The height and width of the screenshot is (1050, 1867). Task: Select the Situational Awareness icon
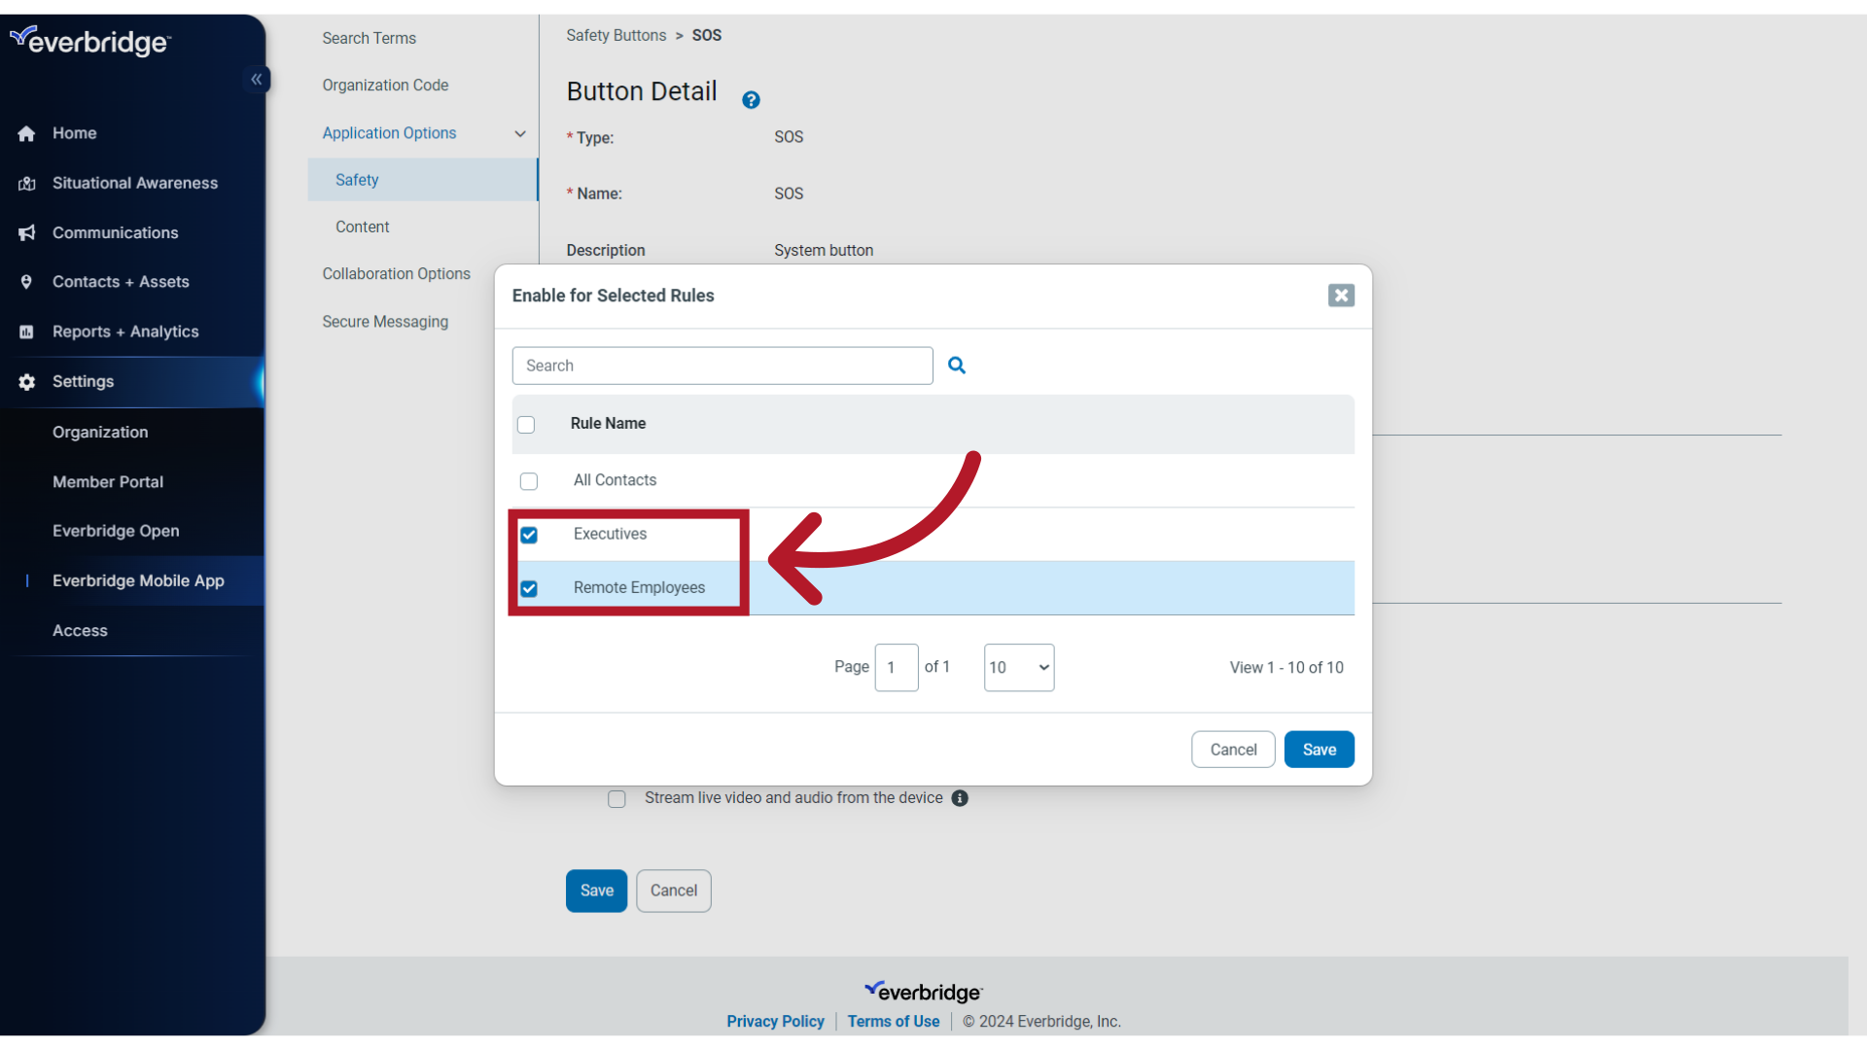(x=26, y=183)
